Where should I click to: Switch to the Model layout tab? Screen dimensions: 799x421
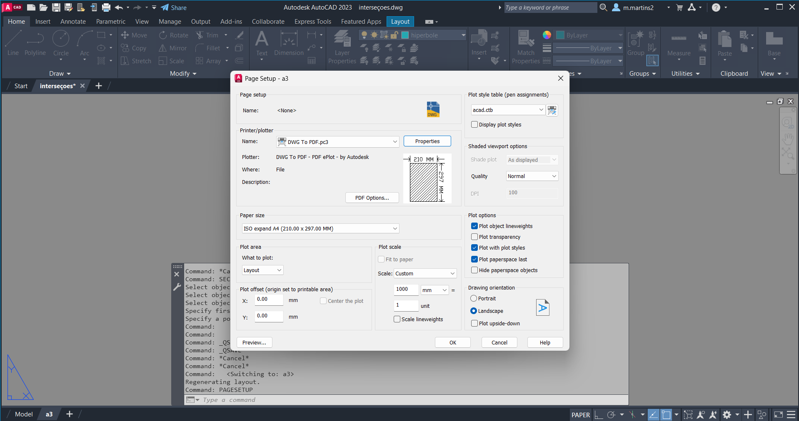[x=24, y=414]
